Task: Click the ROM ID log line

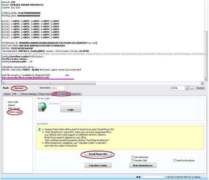Action: pos(17,48)
